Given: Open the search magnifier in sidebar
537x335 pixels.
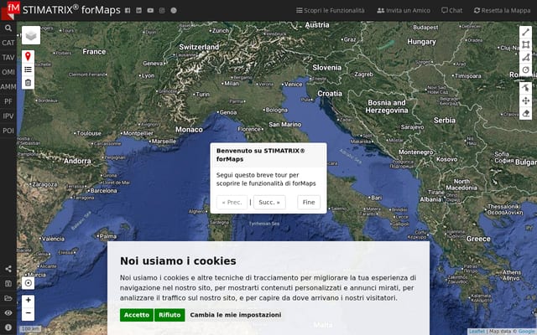Looking at the screenshot, I should [8, 28].
